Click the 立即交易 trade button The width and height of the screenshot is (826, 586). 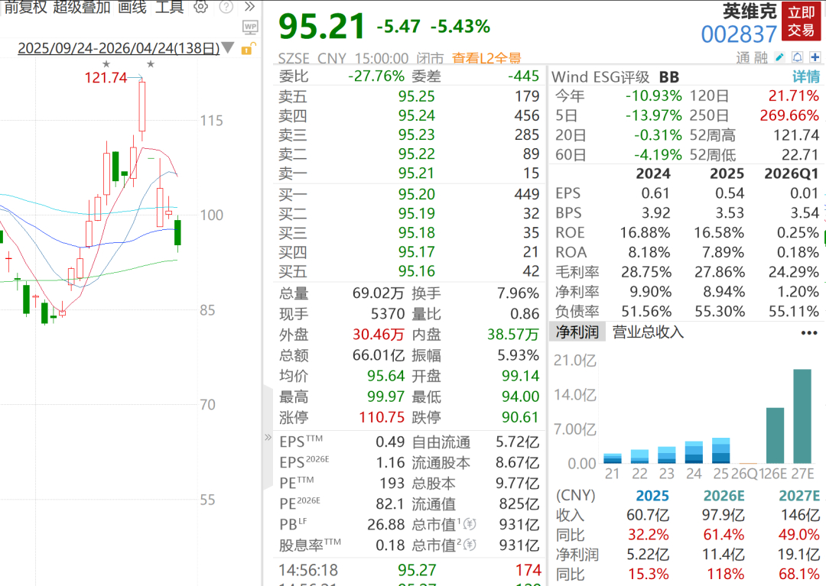tap(802, 21)
